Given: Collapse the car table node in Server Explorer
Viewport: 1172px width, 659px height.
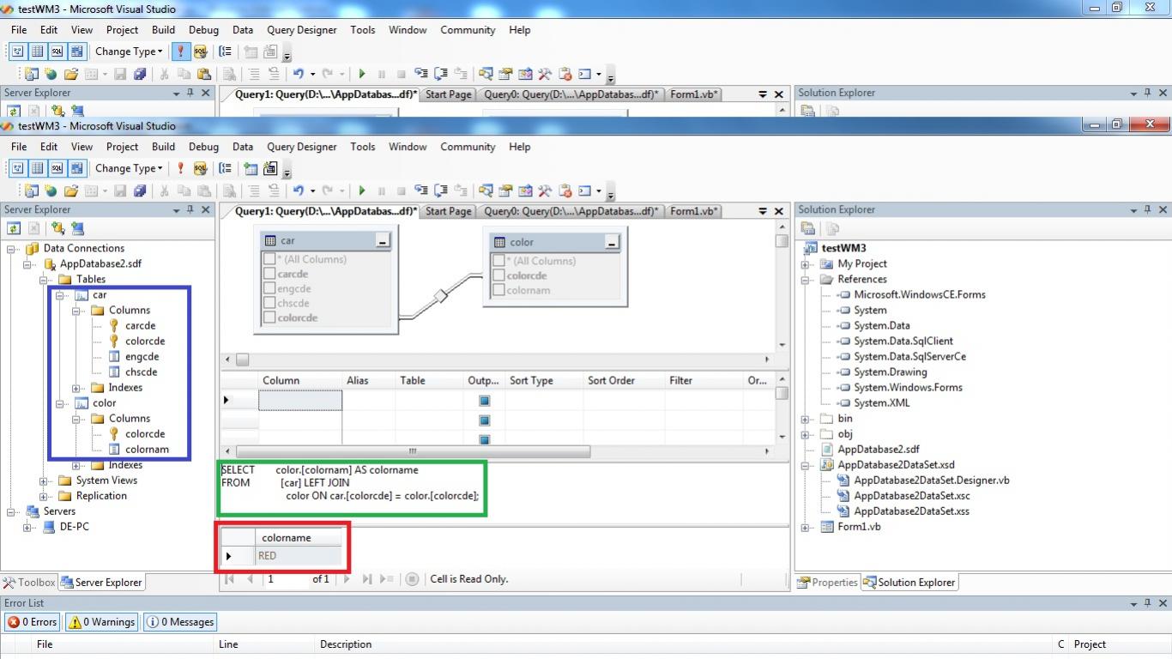Looking at the screenshot, I should (60, 295).
